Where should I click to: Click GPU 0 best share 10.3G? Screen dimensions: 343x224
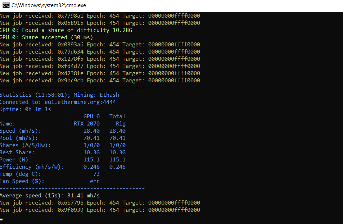(91, 152)
